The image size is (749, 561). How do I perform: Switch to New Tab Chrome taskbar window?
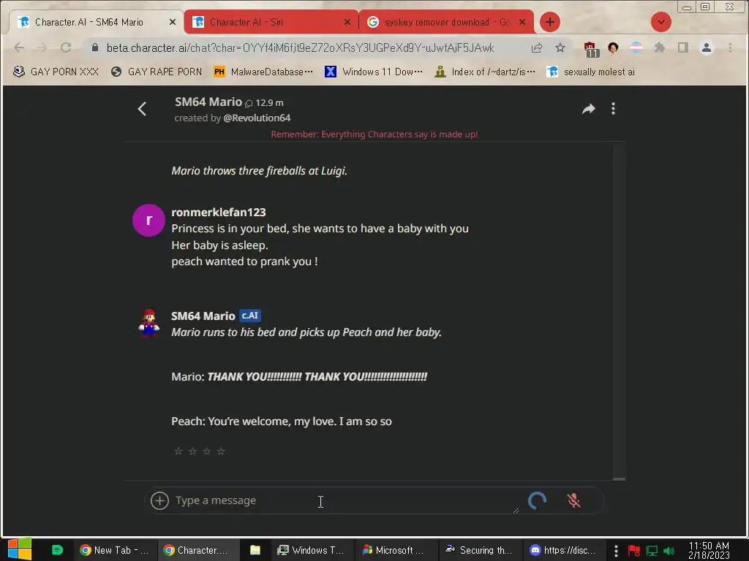coord(114,550)
